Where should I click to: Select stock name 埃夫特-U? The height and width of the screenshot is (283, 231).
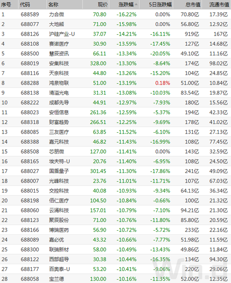coord(59,161)
